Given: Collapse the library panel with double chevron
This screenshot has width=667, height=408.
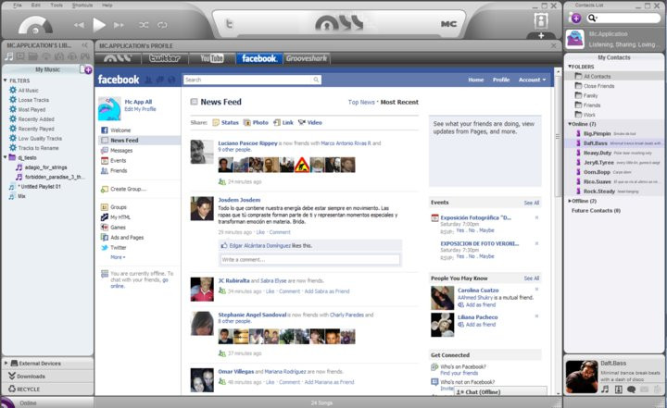Looking at the screenshot, I should [x=84, y=45].
